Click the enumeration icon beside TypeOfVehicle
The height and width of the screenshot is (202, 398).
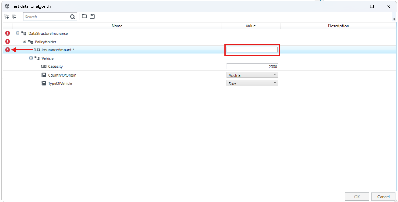[44, 83]
